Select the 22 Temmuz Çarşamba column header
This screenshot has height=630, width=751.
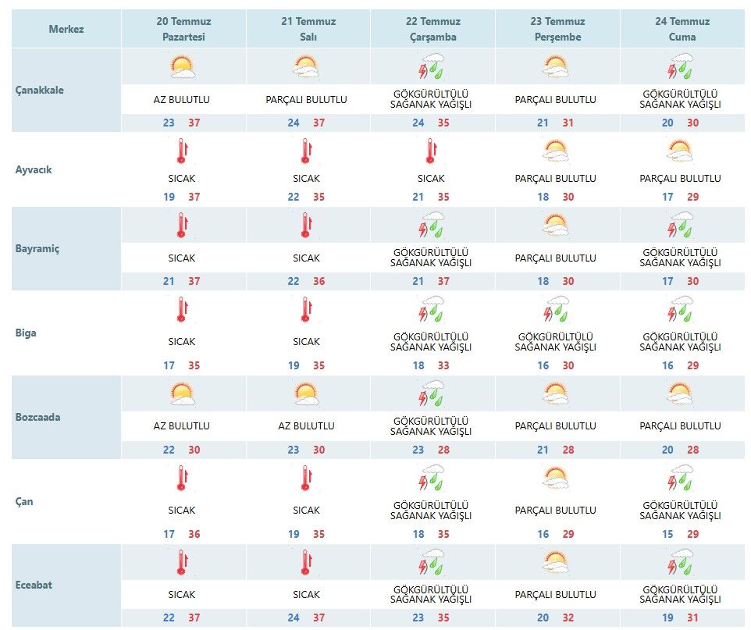click(x=433, y=29)
